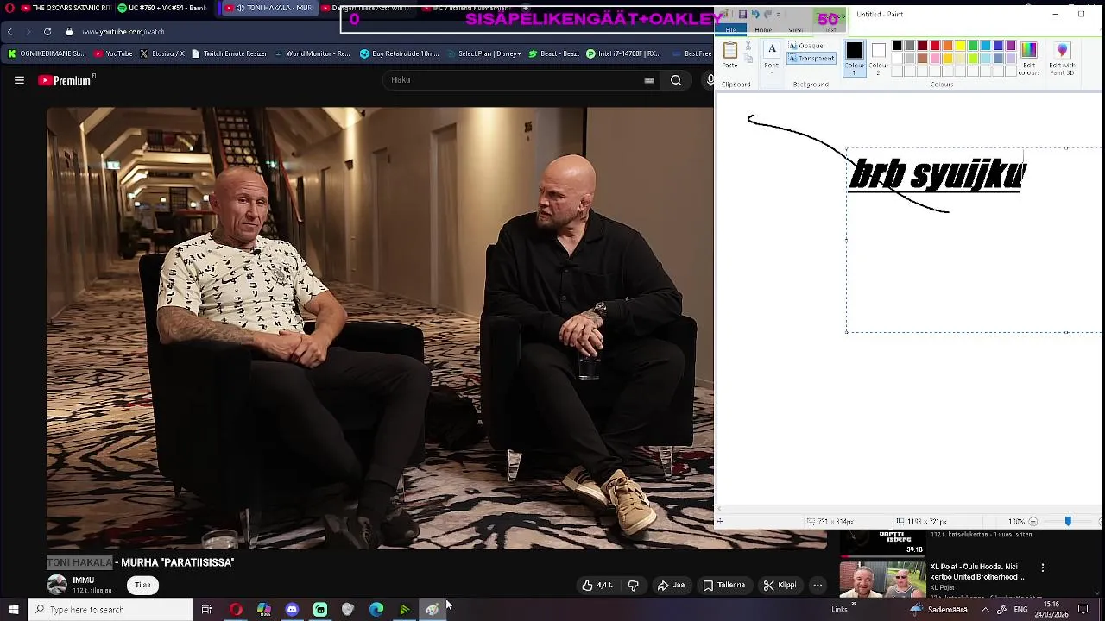Click Paint's Paste clipboard button
Viewport: 1105px width, 621px height.
[x=730, y=55]
